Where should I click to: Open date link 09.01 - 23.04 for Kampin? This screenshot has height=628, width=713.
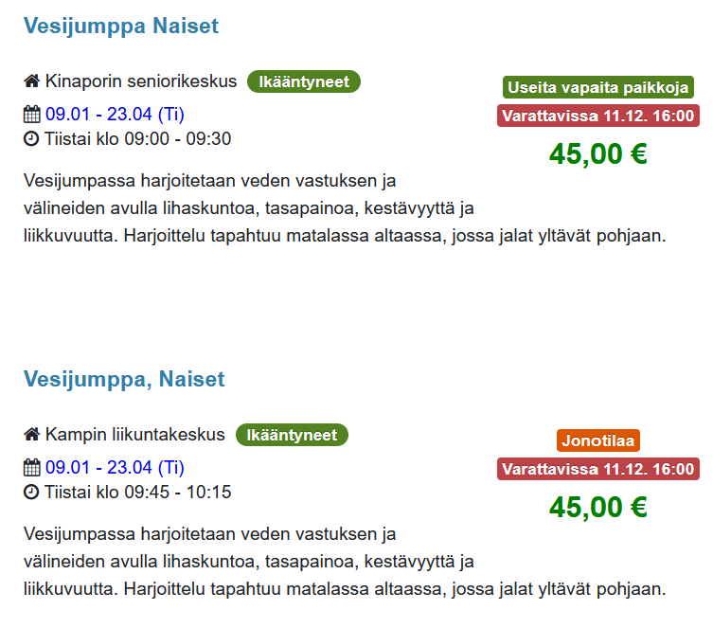(x=115, y=467)
